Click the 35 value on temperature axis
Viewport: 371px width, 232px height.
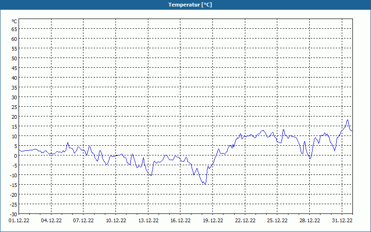(14, 88)
